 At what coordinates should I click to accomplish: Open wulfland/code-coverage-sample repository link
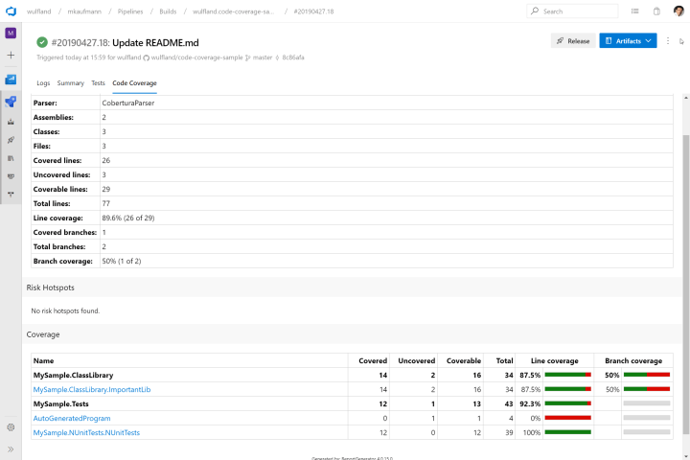click(196, 57)
